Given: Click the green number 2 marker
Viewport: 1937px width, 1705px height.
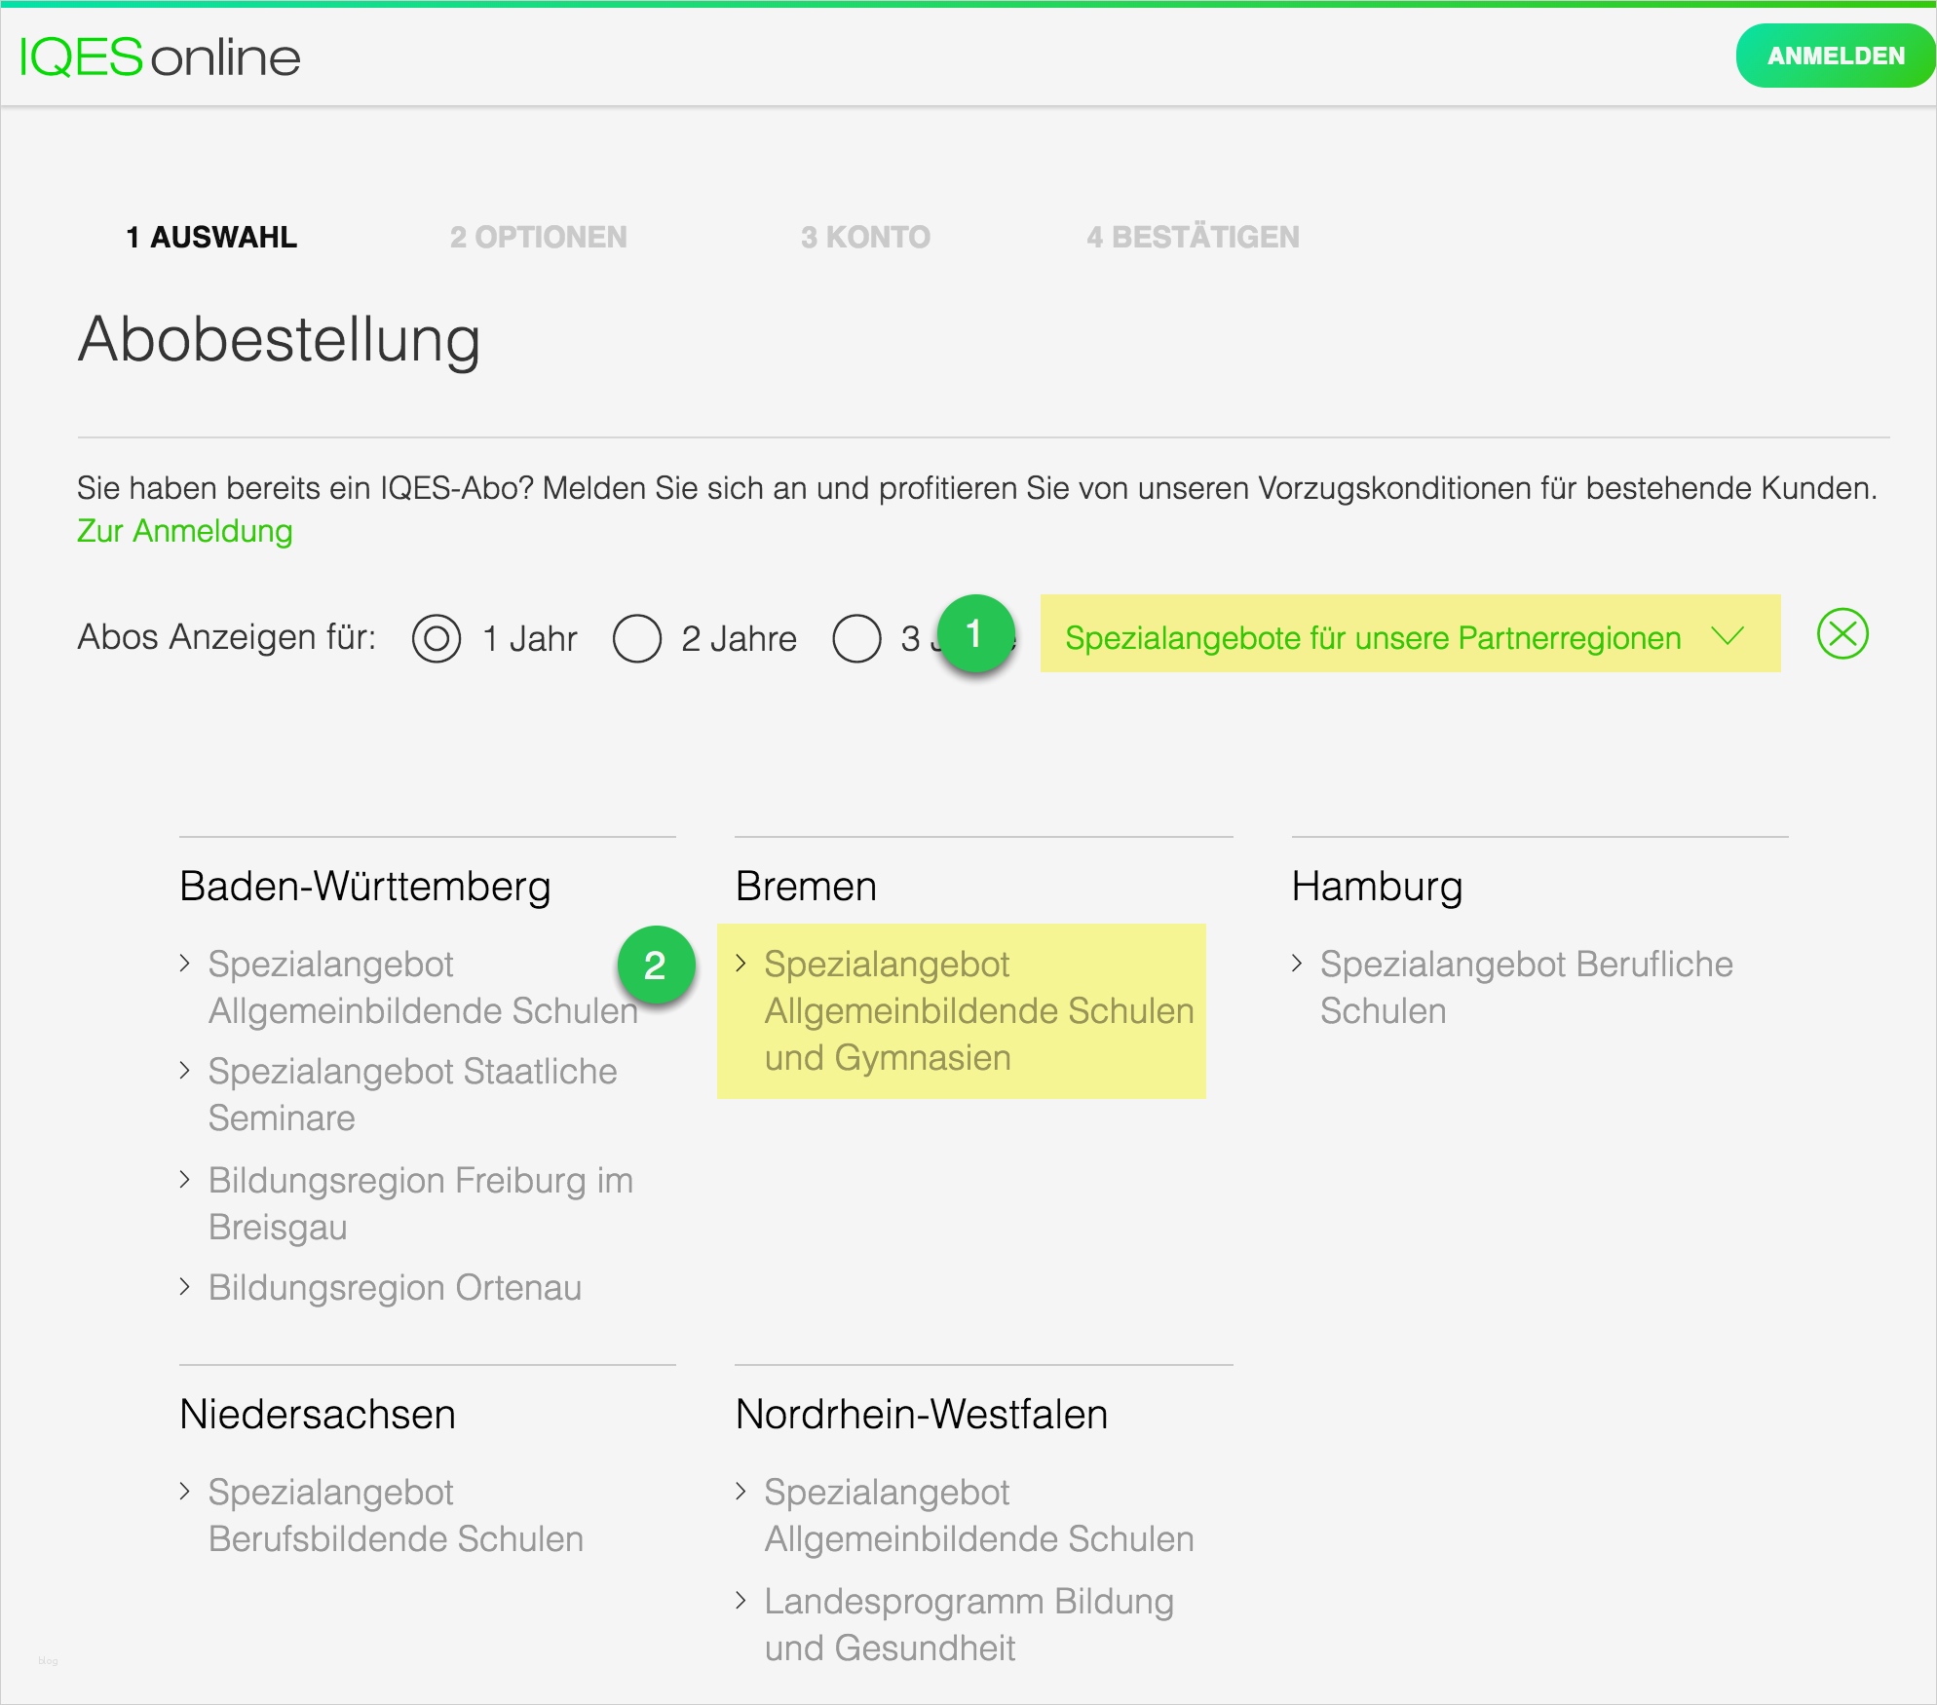Looking at the screenshot, I should 656,966.
